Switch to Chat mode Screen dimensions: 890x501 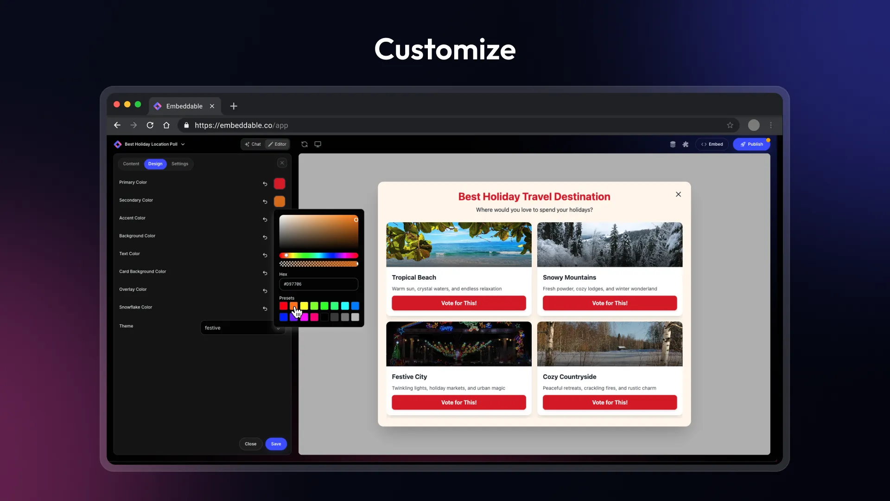pyautogui.click(x=253, y=144)
